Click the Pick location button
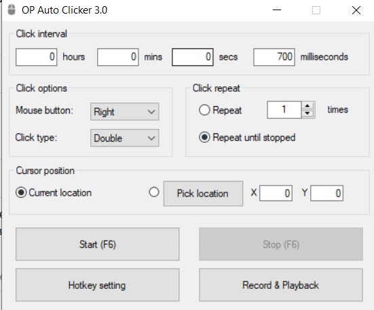 click(x=203, y=194)
